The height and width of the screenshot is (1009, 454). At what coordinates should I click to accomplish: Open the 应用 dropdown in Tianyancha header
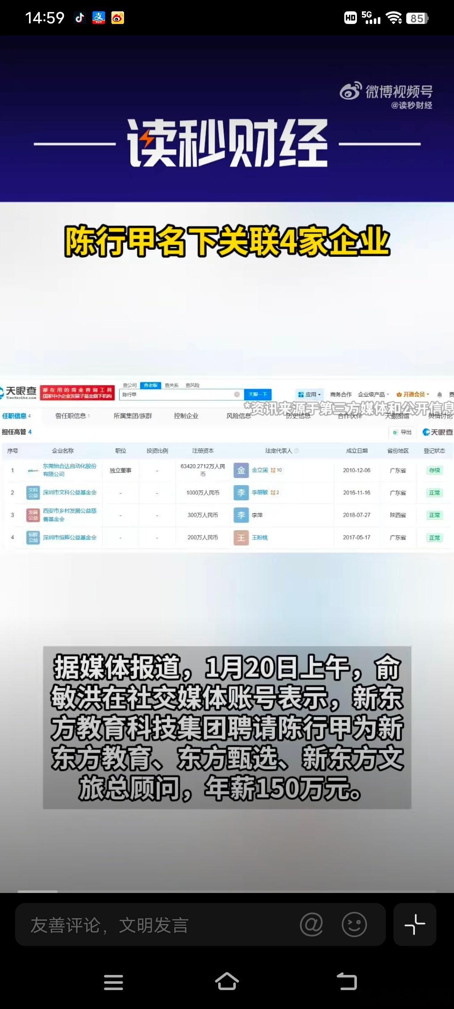pyautogui.click(x=309, y=394)
